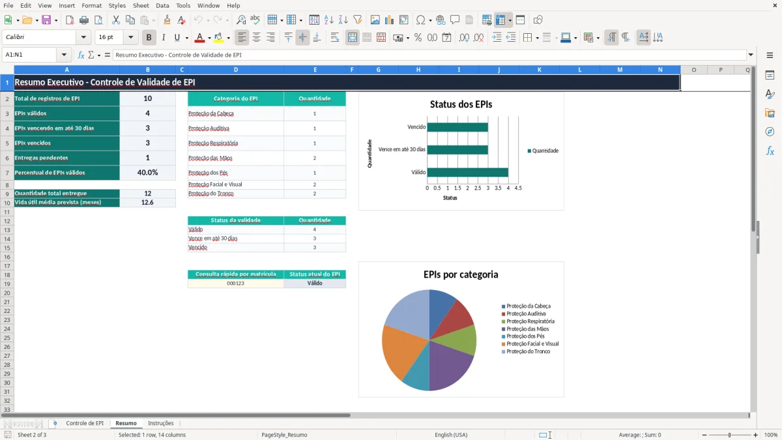
Task: Open the Sheet menu
Action: point(141,5)
